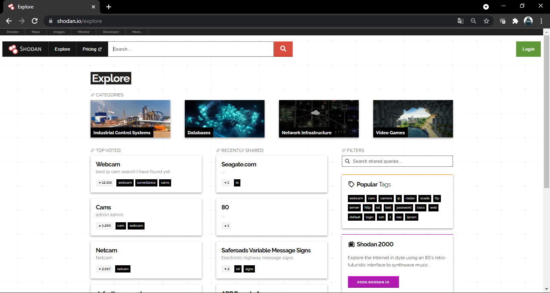This screenshot has height=293, width=550.
Task: Click the 2000.SHODAN.IO button
Action: [373, 282]
